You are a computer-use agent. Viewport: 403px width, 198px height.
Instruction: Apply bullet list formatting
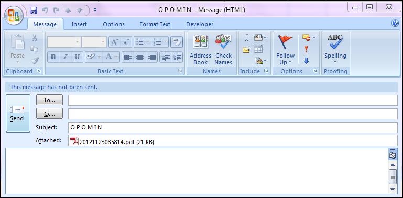(140, 42)
